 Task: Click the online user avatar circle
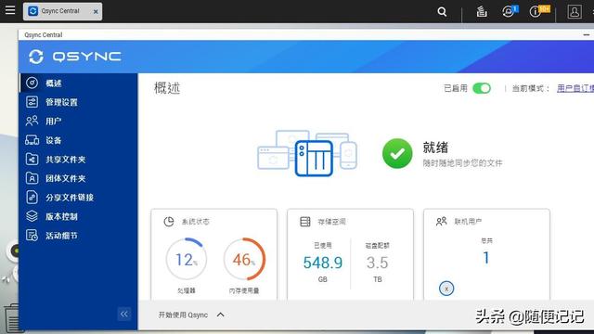coord(446,289)
